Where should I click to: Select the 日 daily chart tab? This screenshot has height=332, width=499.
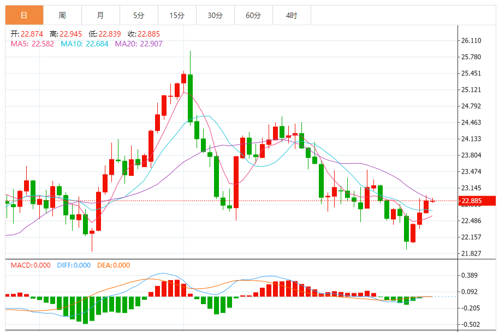click(x=24, y=15)
